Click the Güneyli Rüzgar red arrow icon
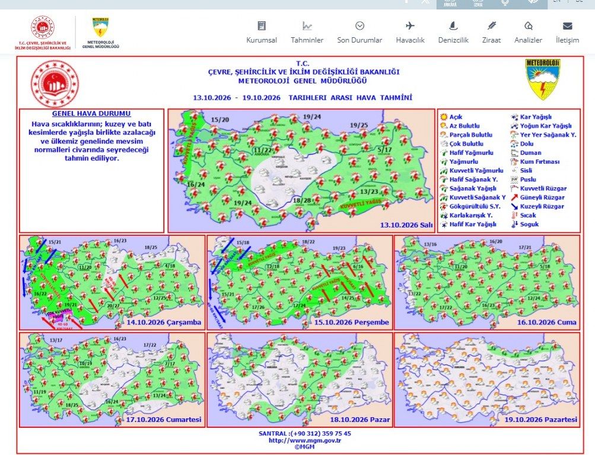This screenshot has height=455, width=595. coord(514,197)
